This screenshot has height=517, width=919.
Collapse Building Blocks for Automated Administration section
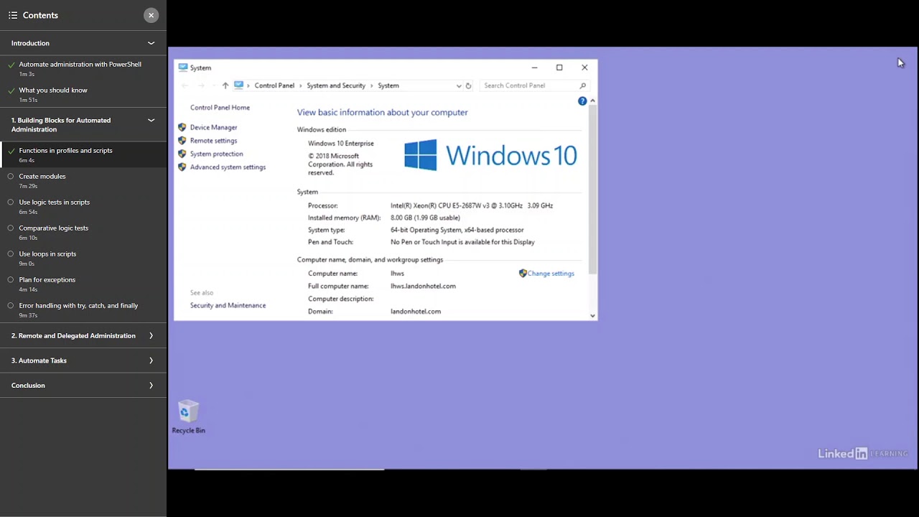pos(151,121)
